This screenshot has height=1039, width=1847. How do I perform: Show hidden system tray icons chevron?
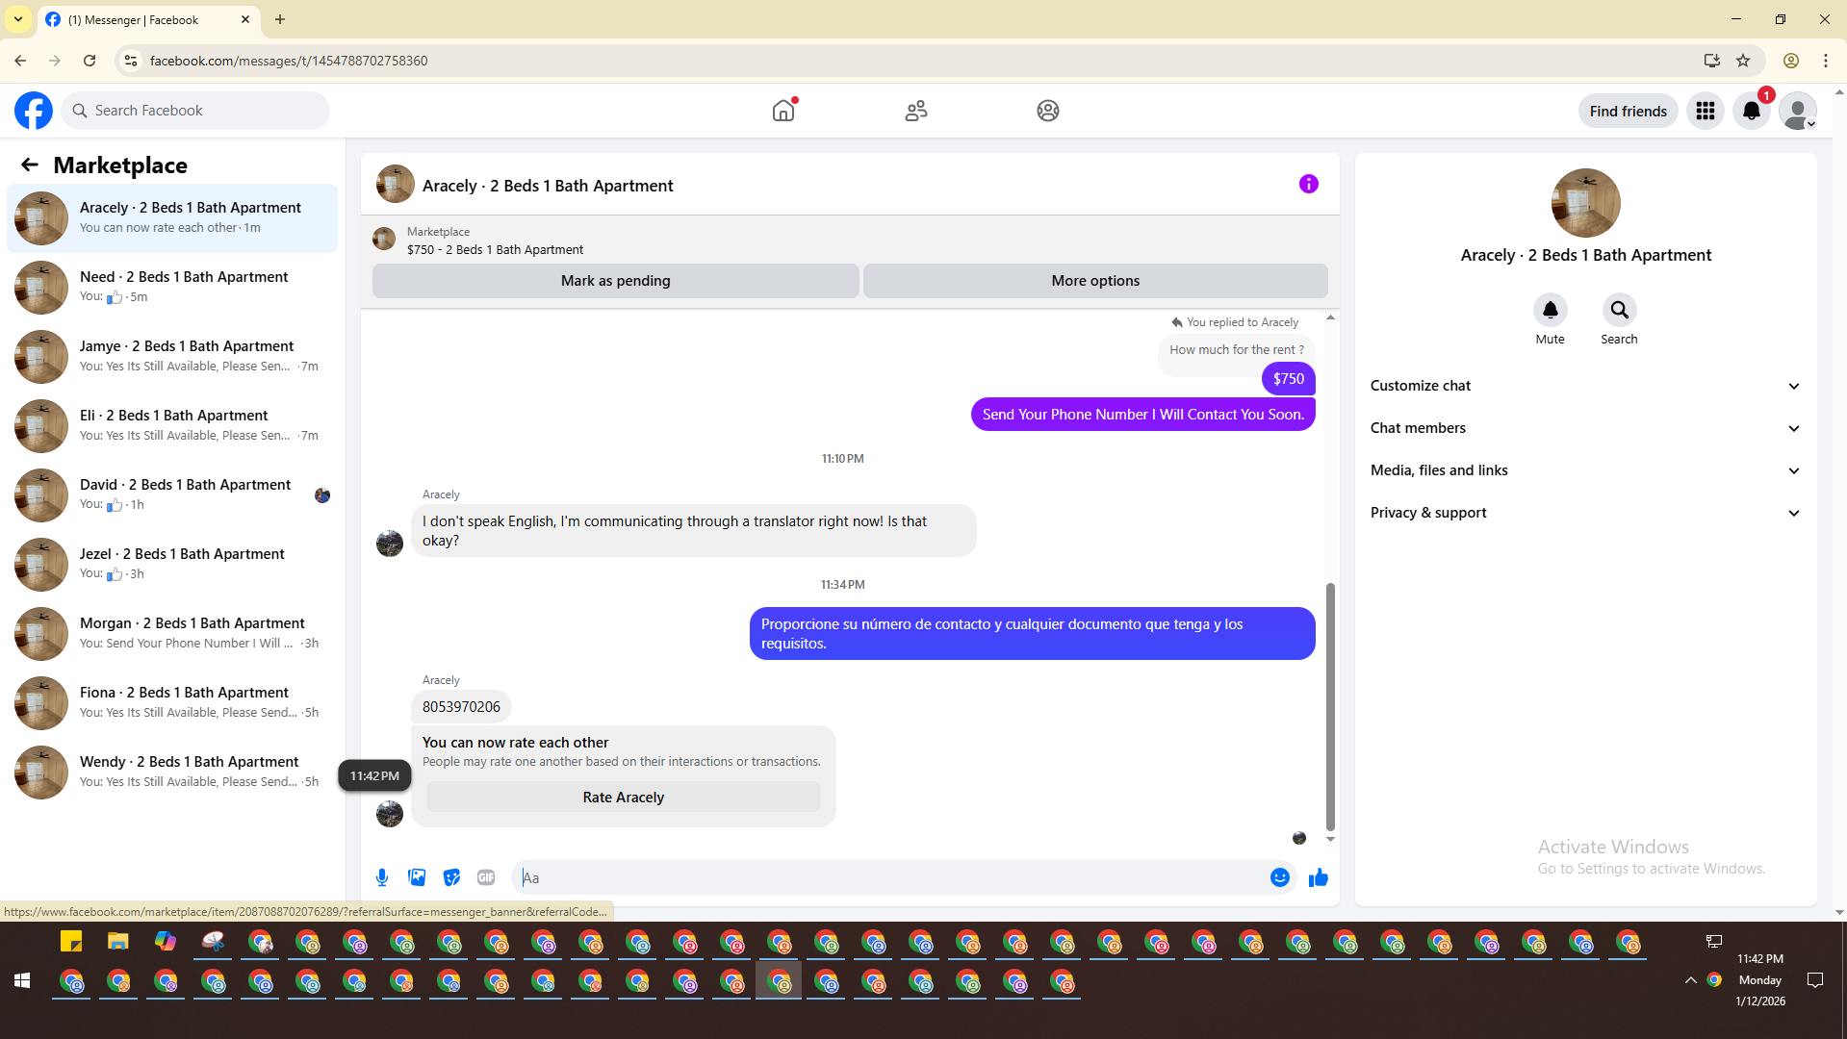click(1690, 980)
